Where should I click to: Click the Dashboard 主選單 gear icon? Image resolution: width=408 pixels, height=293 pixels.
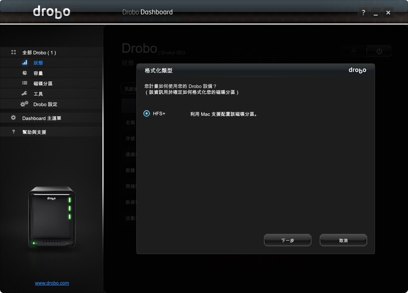point(13,118)
